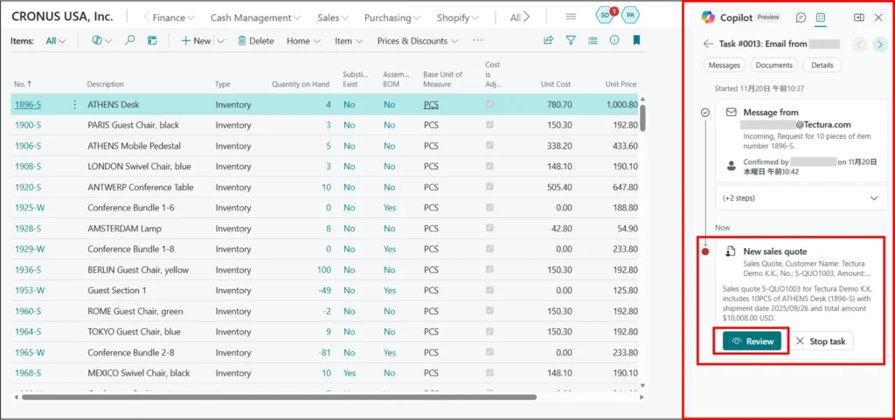Open the filter pane funnel icon
This screenshot has height=420, width=895.
571,40
